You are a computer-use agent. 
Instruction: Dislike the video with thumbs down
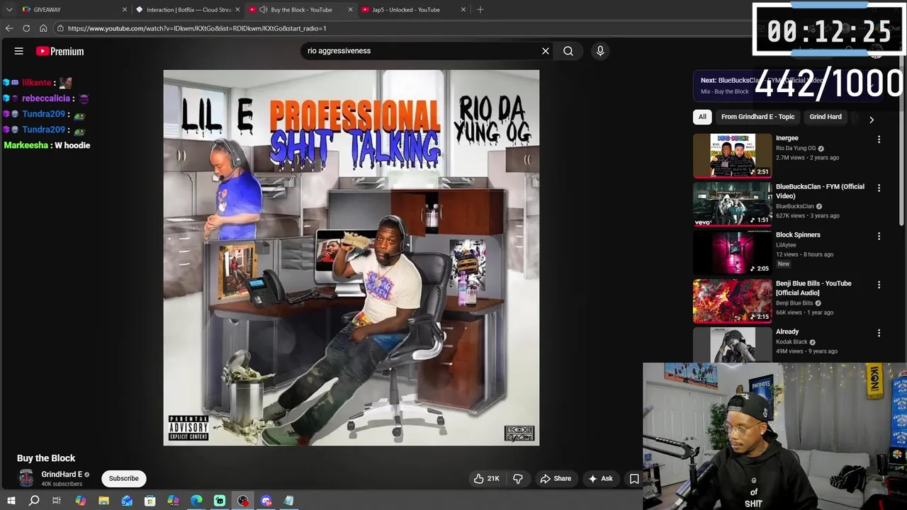click(518, 479)
